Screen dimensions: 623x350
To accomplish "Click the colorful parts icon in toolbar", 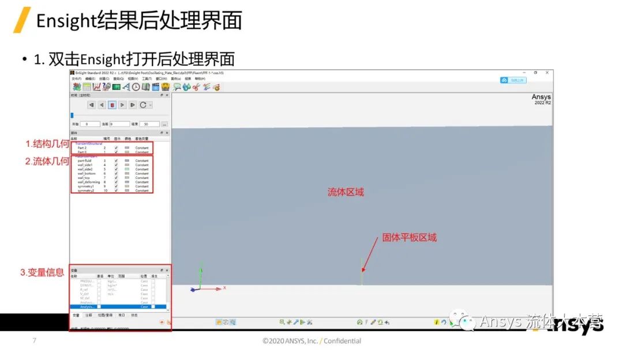I will pos(77,87).
